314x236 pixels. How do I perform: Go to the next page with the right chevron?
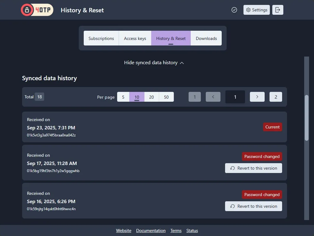pos(257,97)
